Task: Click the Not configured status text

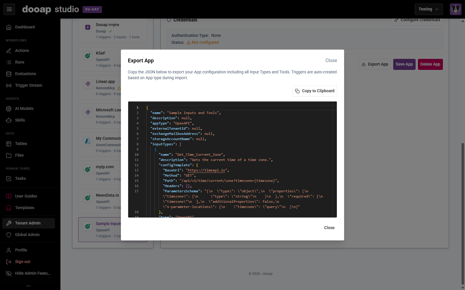Action: [205, 42]
